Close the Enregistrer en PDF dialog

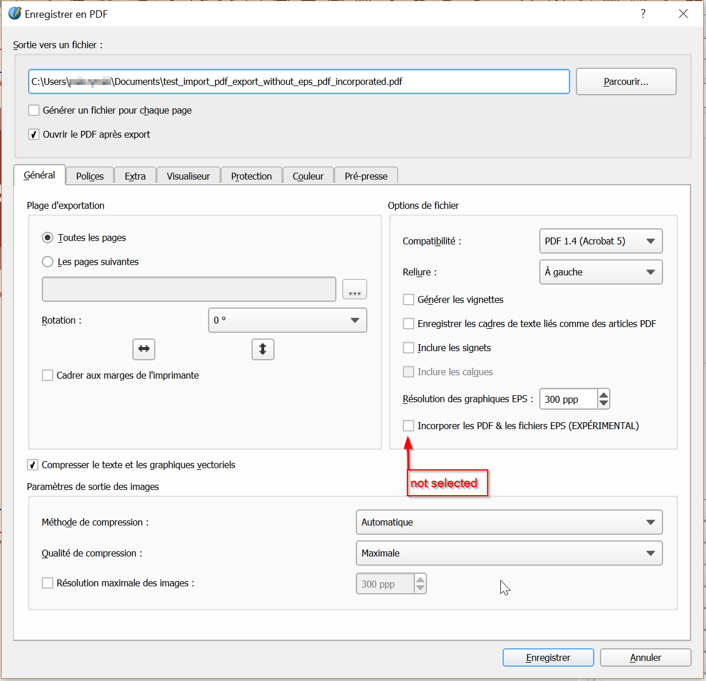683,14
